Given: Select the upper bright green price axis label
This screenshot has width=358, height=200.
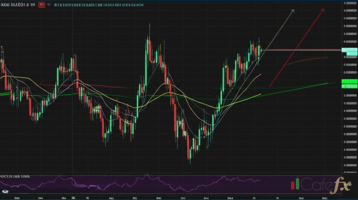Looking at the screenshot, I should [x=350, y=81].
